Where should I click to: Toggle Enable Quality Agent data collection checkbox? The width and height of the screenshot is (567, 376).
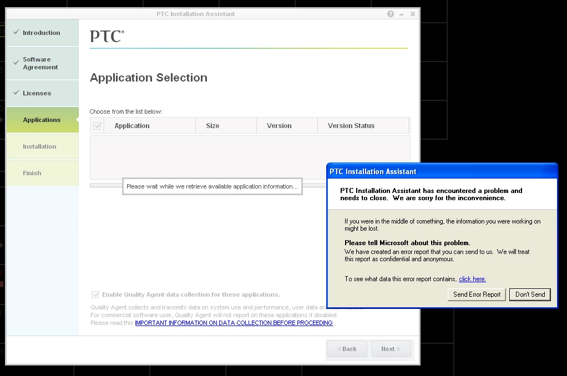click(x=95, y=294)
